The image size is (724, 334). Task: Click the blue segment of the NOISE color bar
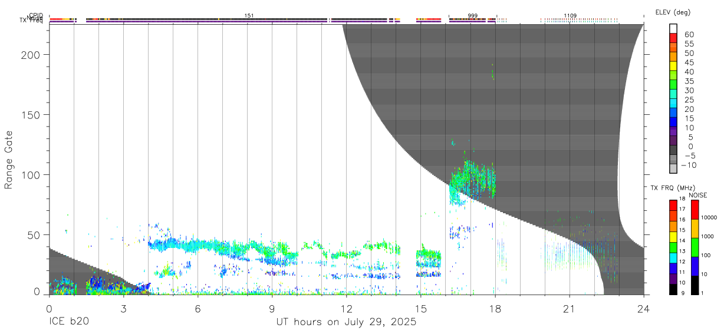tap(695, 266)
